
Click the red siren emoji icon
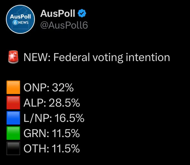pos(13,57)
